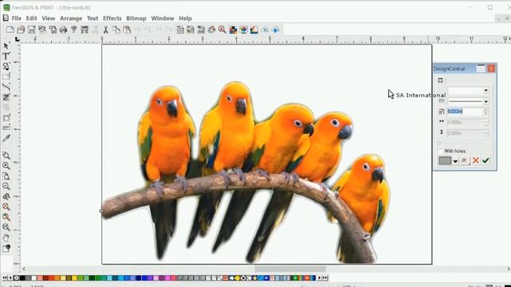Viewport: 511px width, 287px height.
Task: Click the horizontal scrollbar thumb
Action: click(x=290, y=269)
